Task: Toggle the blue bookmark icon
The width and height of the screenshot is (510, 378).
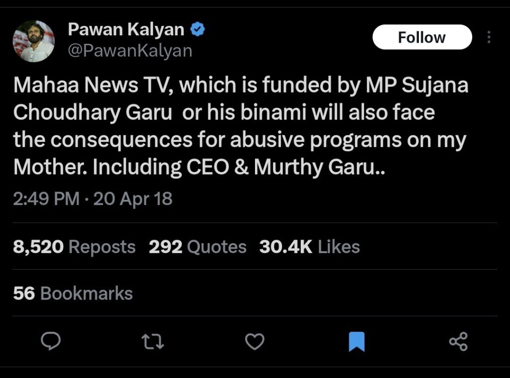Action: click(x=357, y=341)
